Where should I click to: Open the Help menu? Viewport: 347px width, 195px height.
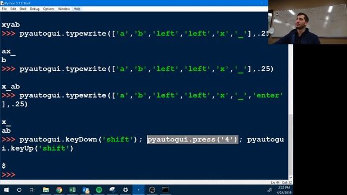[77, 9]
